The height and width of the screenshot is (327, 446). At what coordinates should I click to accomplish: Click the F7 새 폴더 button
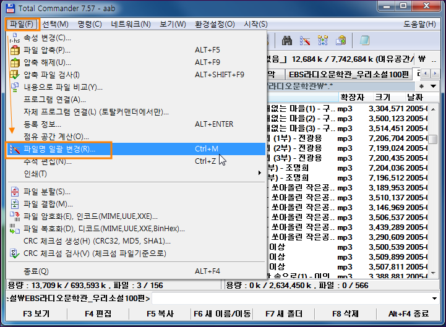pos(283,313)
